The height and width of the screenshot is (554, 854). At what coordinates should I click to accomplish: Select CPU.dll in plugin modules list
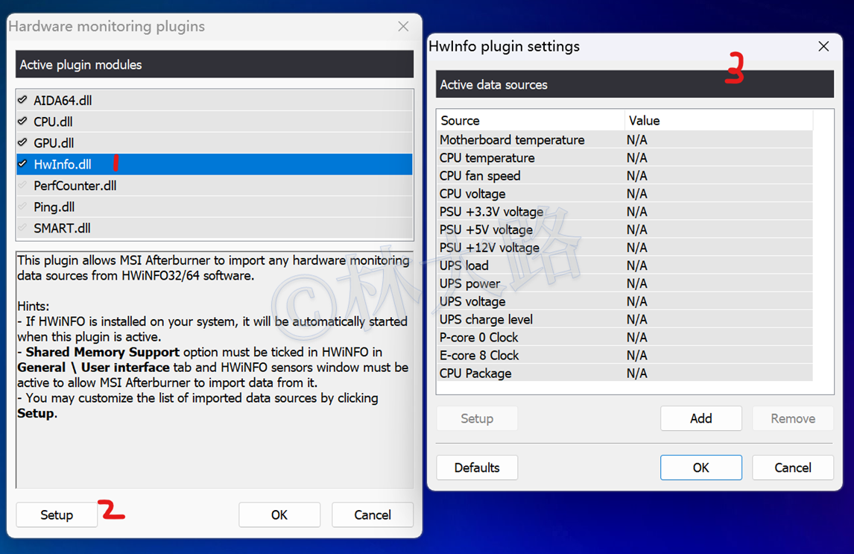[x=214, y=122]
